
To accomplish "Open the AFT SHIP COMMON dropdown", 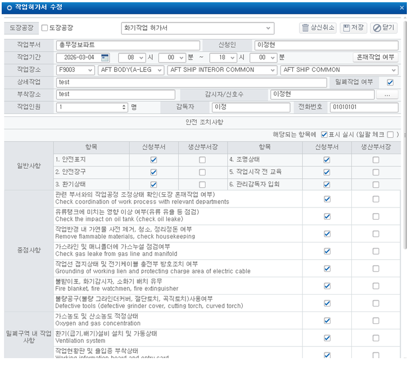I will click(x=339, y=70).
